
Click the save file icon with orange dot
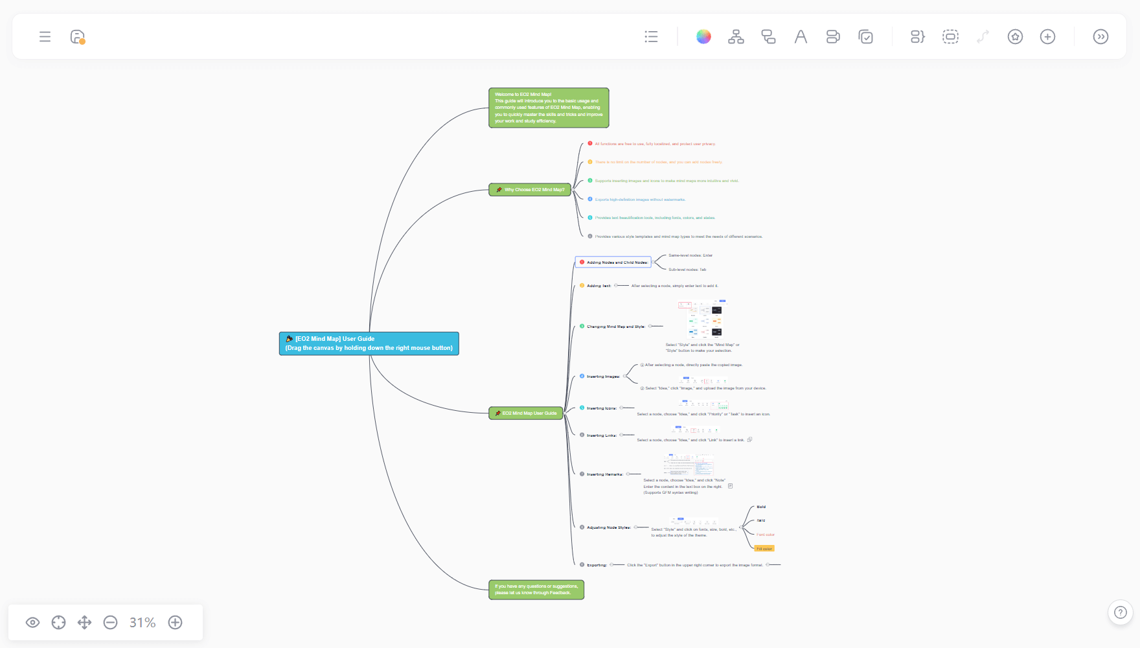[x=78, y=37]
